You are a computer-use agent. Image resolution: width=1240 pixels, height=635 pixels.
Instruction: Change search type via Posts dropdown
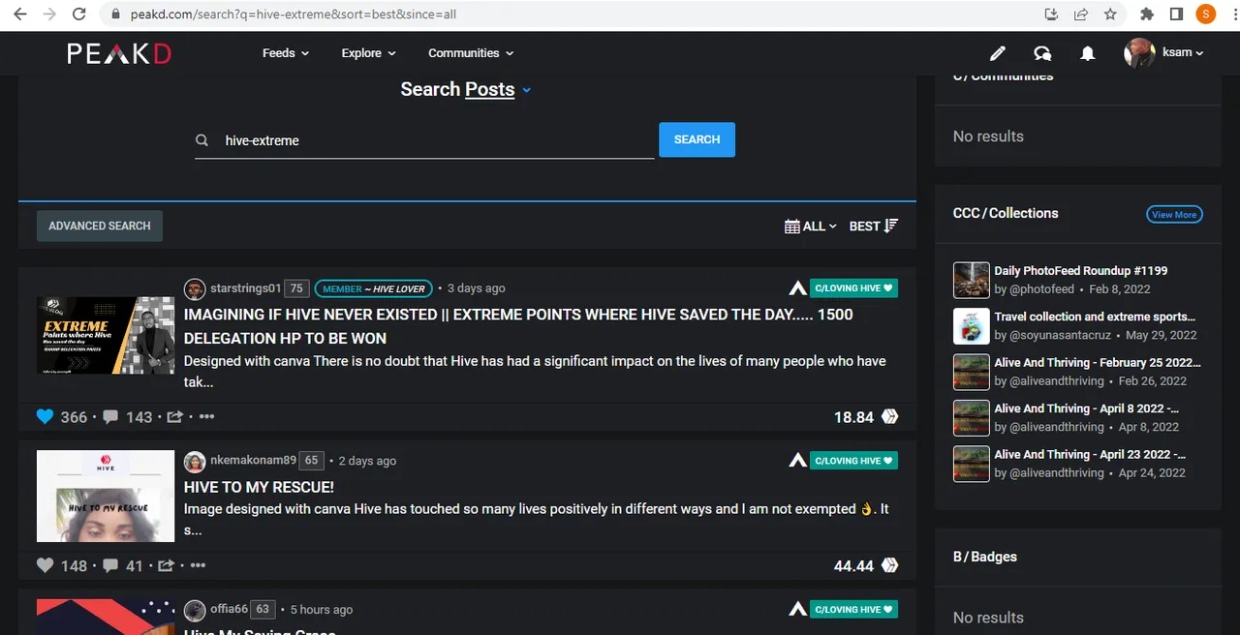pyautogui.click(x=498, y=89)
